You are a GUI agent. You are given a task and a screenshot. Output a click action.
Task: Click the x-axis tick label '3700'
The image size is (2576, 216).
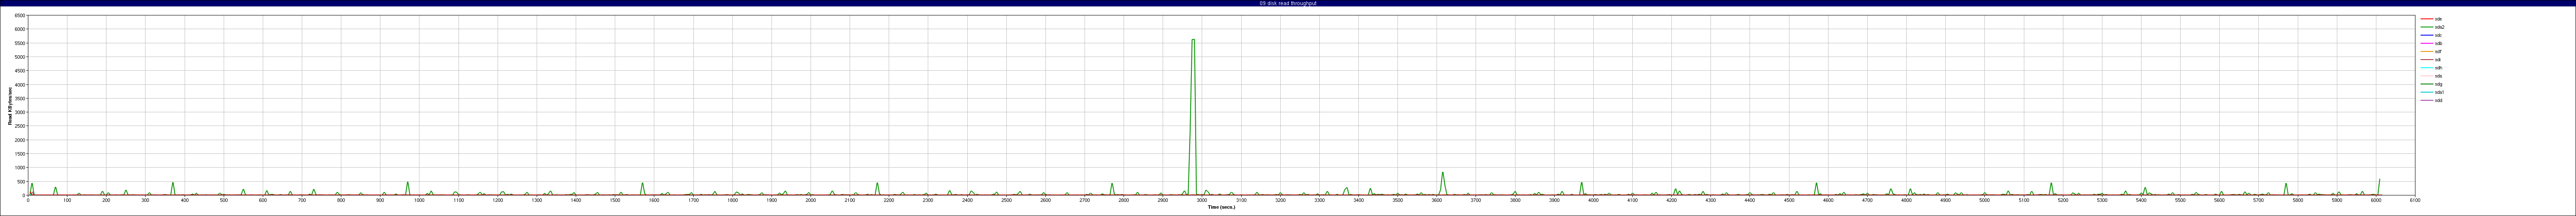click(1476, 200)
